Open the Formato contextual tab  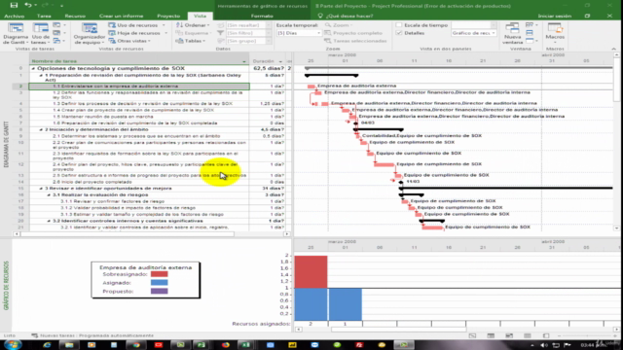click(x=262, y=16)
